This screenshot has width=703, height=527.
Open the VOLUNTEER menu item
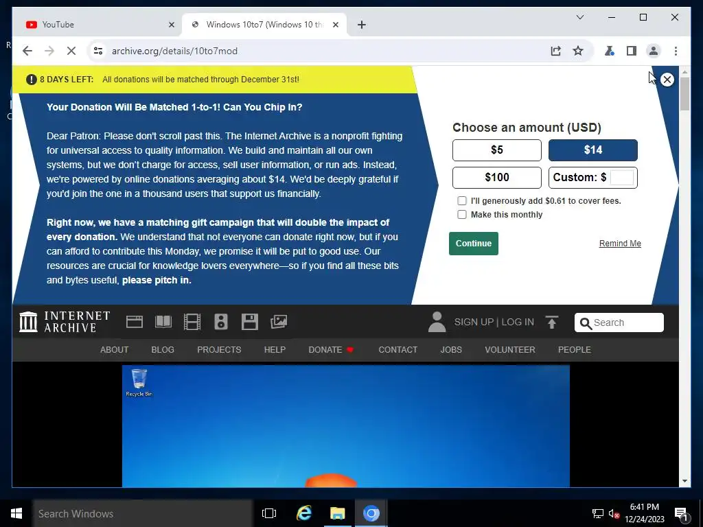click(x=510, y=349)
